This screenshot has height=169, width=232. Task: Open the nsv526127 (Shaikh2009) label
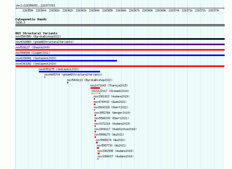[x=33, y=47]
